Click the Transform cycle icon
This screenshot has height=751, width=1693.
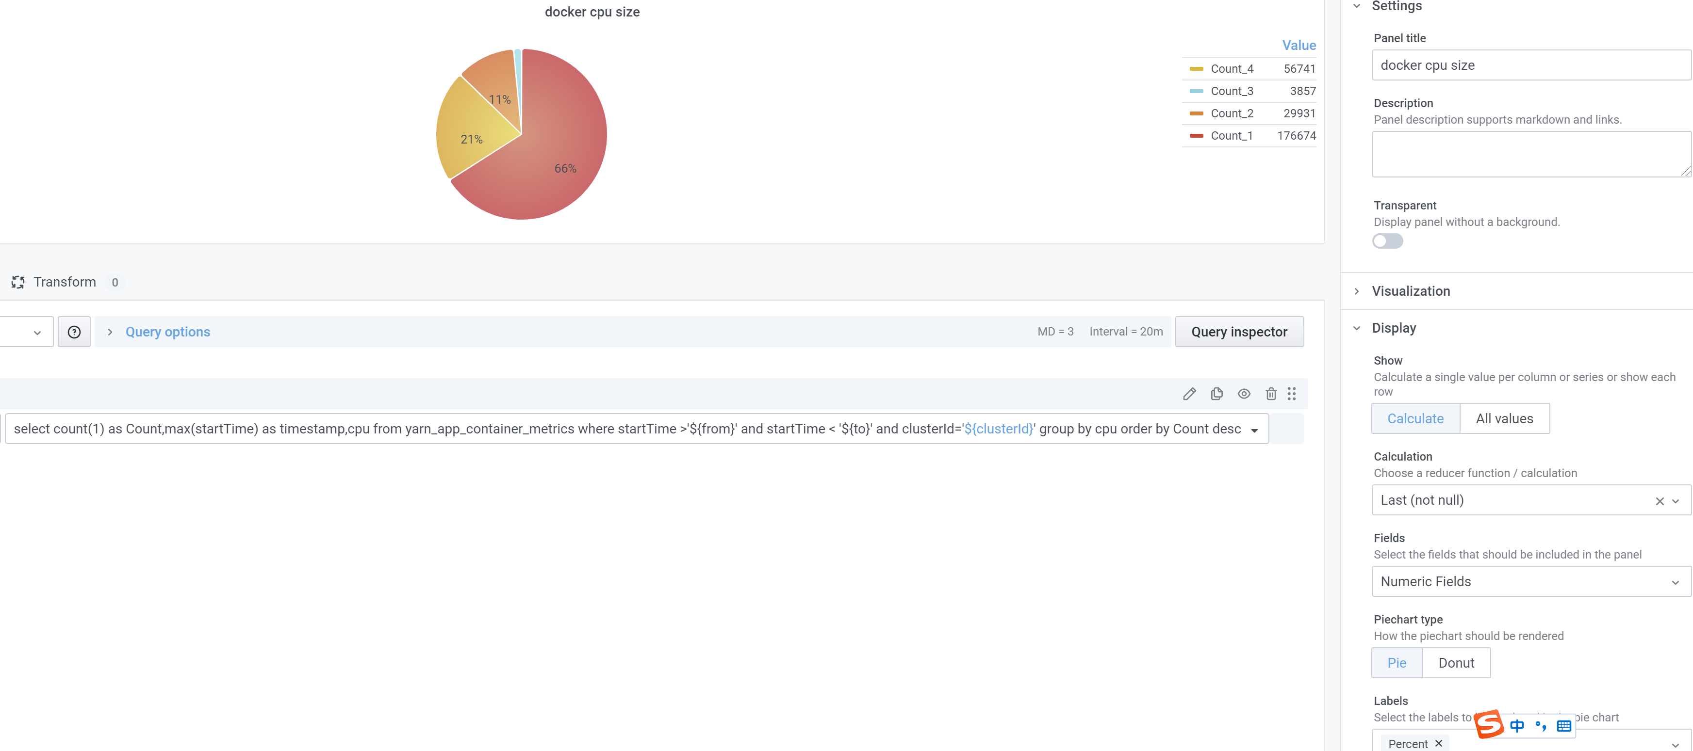click(x=18, y=282)
